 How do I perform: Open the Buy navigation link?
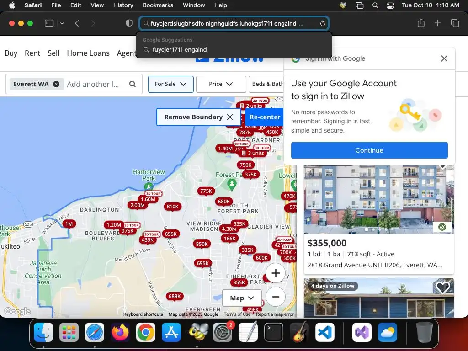pyautogui.click(x=11, y=53)
